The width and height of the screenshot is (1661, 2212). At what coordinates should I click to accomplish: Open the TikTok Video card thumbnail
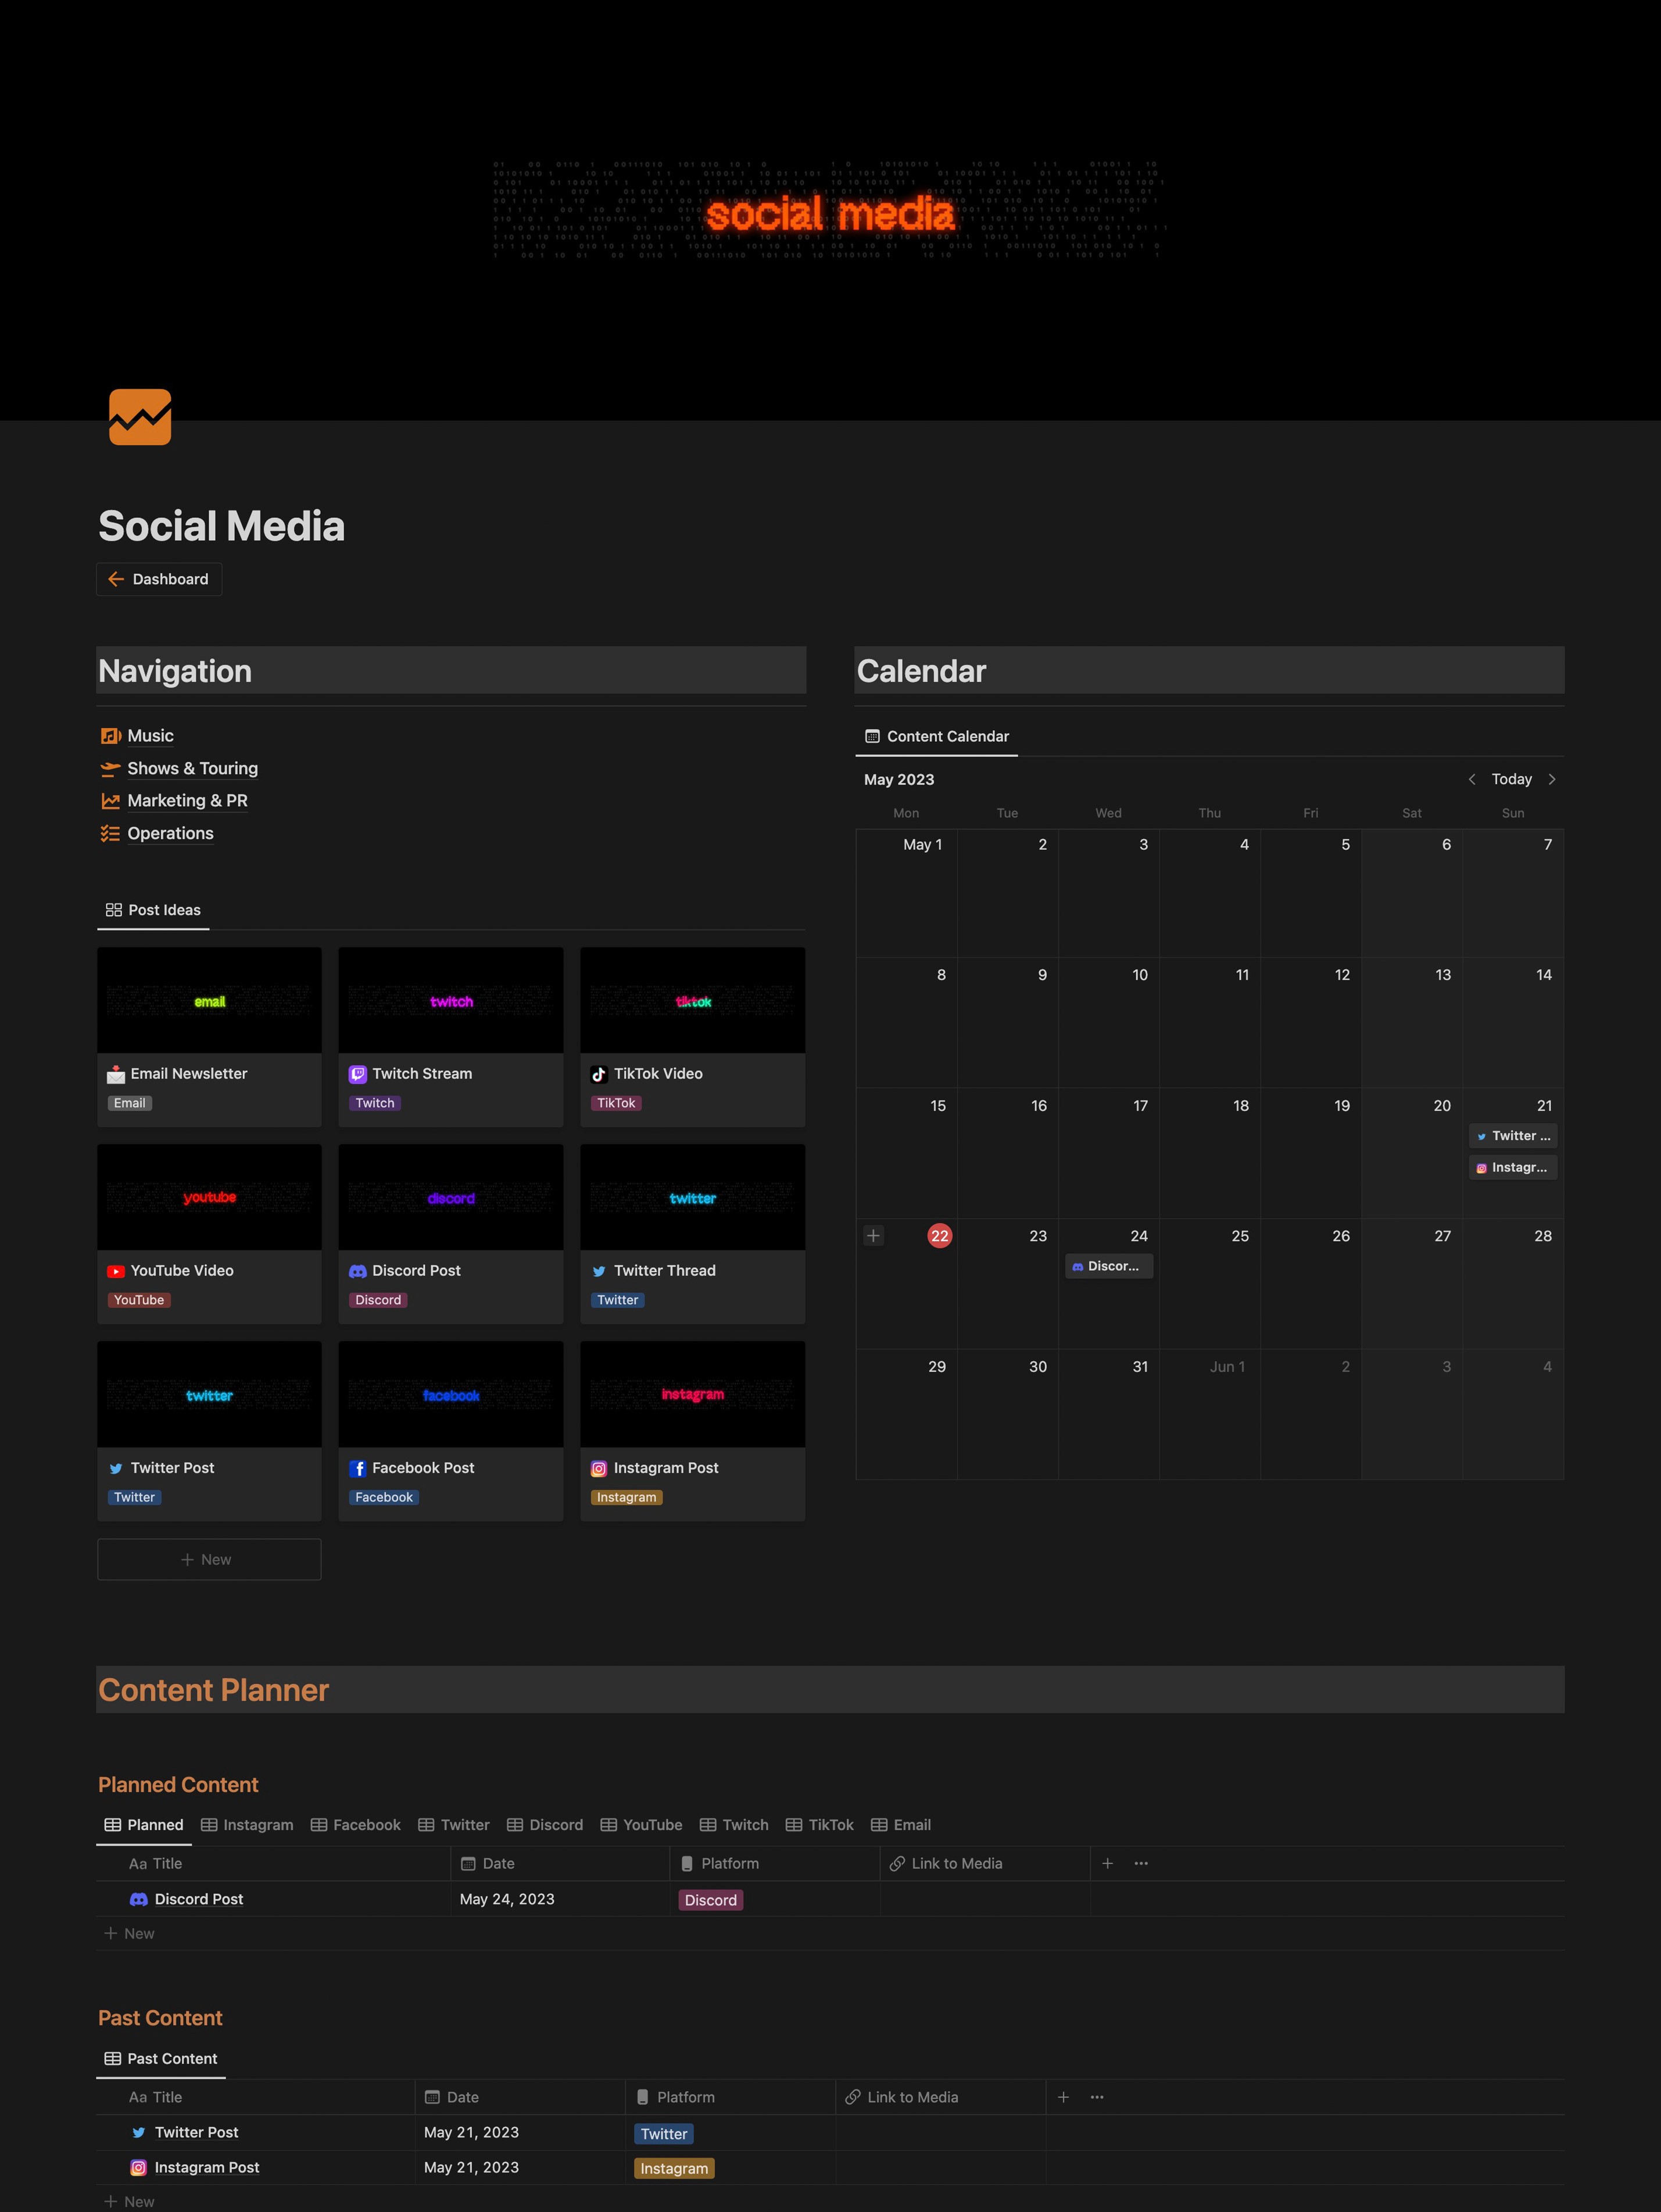click(x=692, y=1000)
